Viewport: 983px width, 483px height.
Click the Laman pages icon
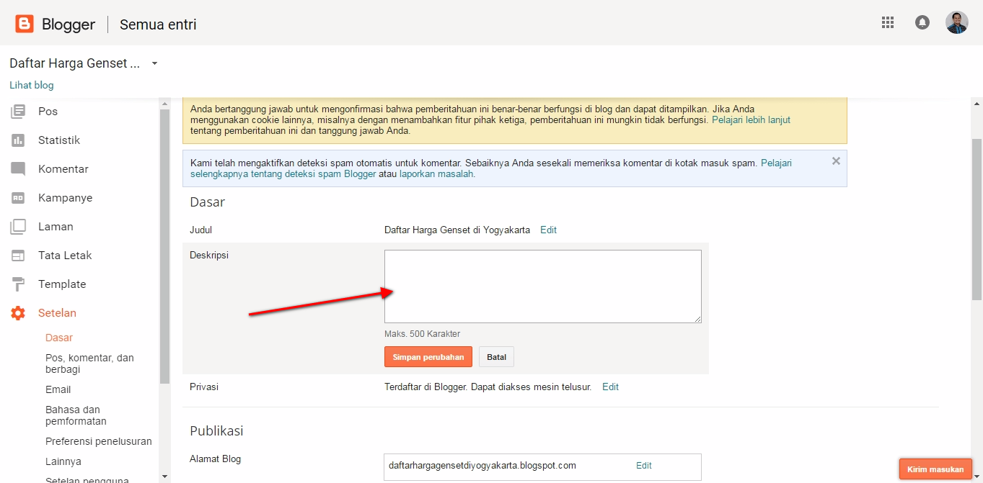pos(18,227)
